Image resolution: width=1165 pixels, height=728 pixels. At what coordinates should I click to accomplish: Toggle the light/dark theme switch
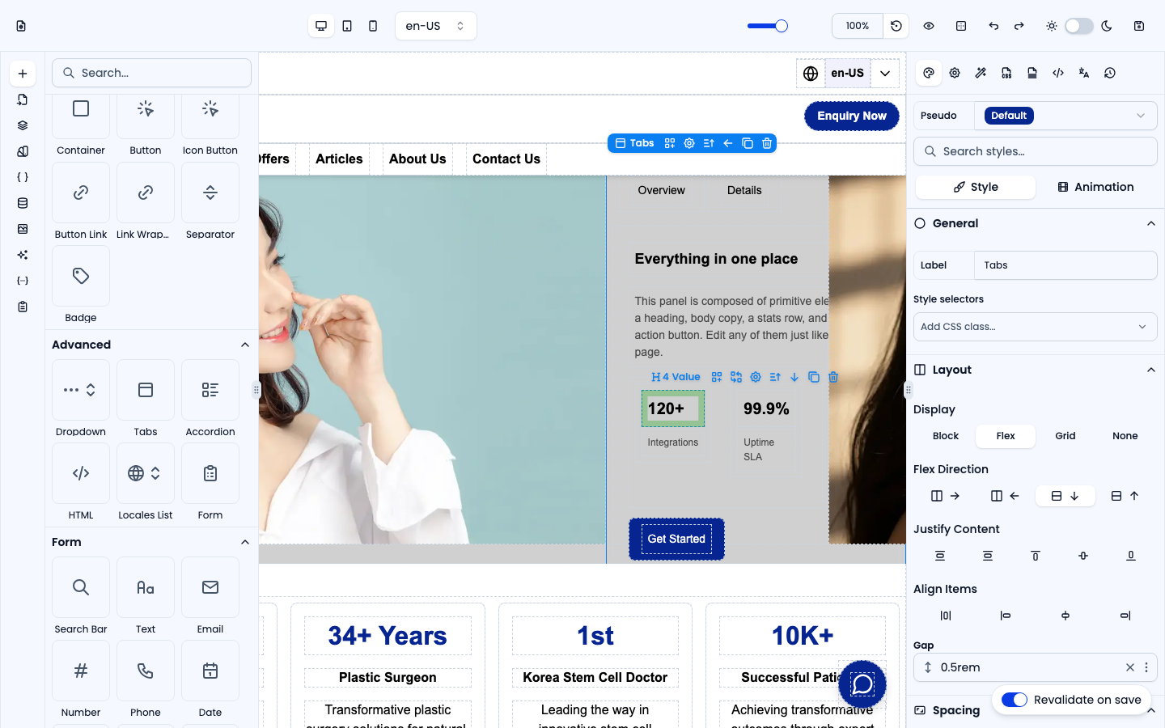(x=1078, y=26)
